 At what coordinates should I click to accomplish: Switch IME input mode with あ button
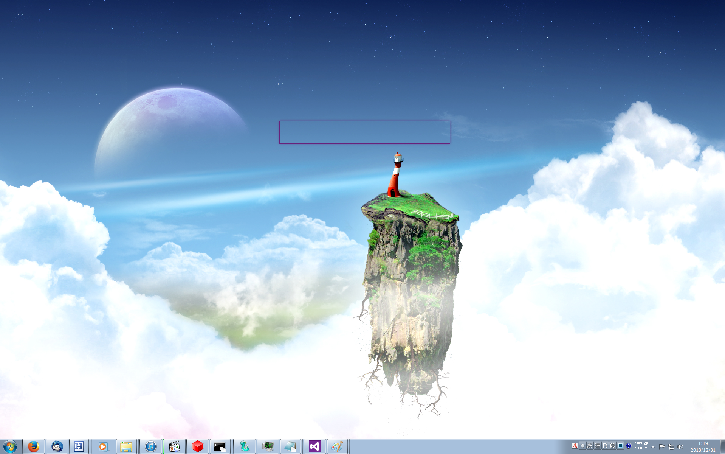tap(590, 446)
